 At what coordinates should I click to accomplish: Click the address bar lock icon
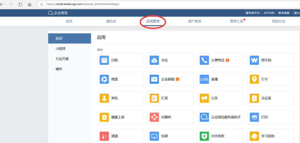pyautogui.click(x=42, y=4)
